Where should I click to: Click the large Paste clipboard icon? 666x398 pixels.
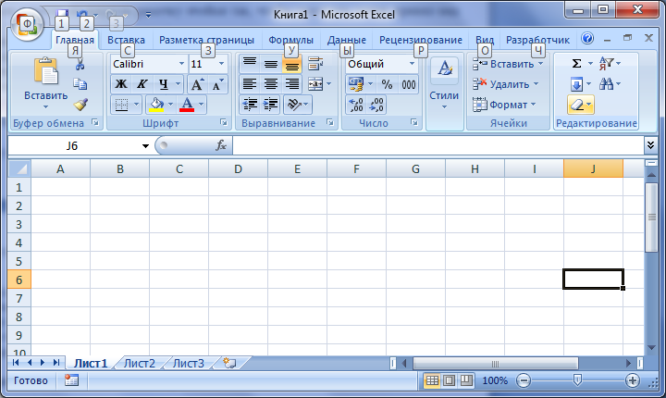pyautogui.click(x=45, y=71)
